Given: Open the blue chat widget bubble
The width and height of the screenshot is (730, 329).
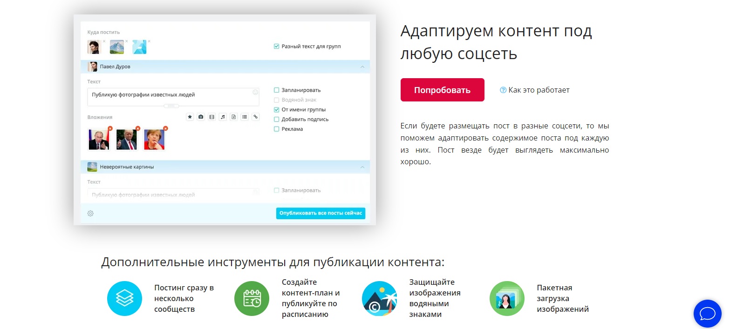Looking at the screenshot, I should pyautogui.click(x=707, y=313).
